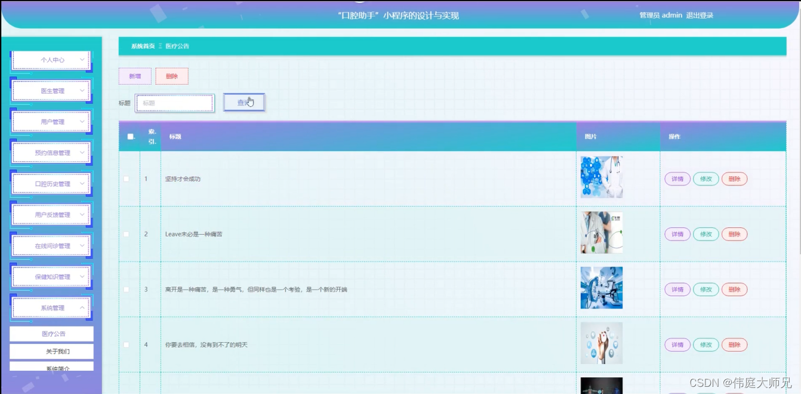The height and width of the screenshot is (394, 801).
Task: Toggle the select-all checkbox in table header
Action: click(x=131, y=137)
